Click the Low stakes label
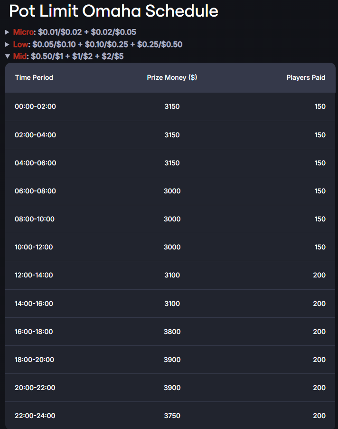Screen dimensions: 338x429 click(x=20, y=44)
